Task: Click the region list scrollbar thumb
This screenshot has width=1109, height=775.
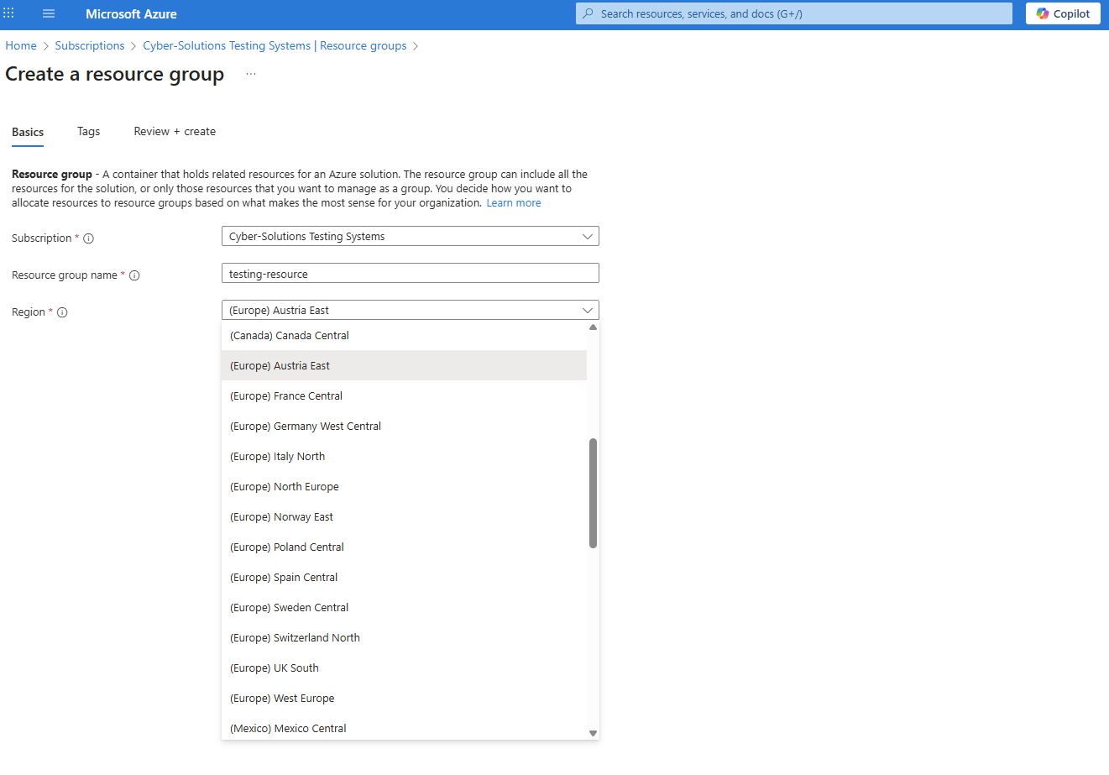Action: (x=593, y=493)
